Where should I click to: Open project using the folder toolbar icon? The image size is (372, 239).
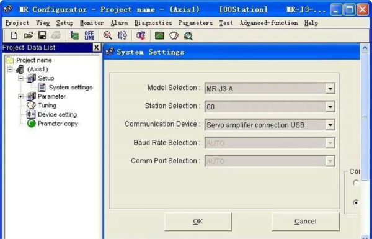29,35
